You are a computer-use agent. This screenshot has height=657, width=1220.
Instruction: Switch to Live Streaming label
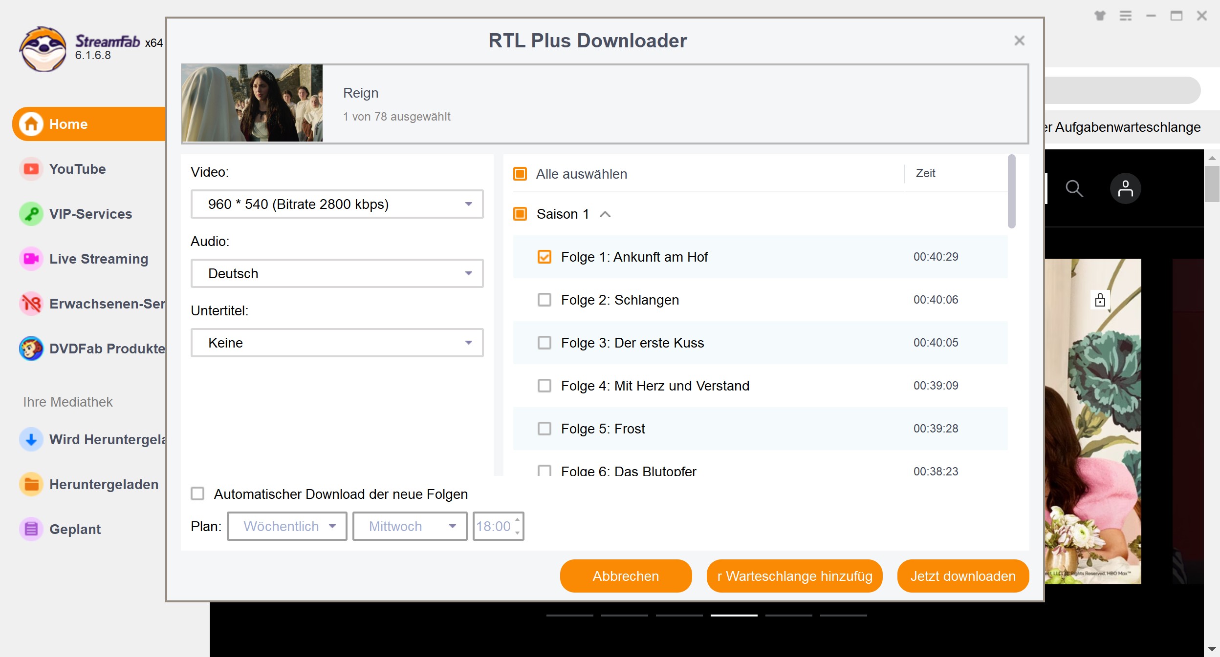[x=99, y=259]
